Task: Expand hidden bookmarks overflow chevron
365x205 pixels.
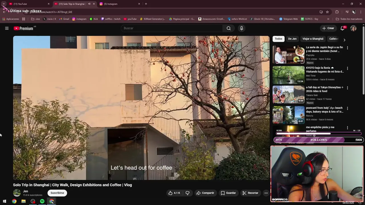Action: (328, 19)
